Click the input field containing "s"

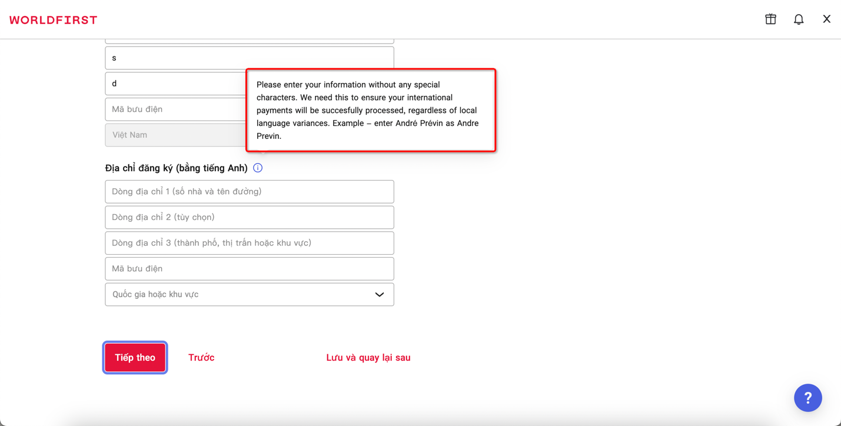point(249,58)
